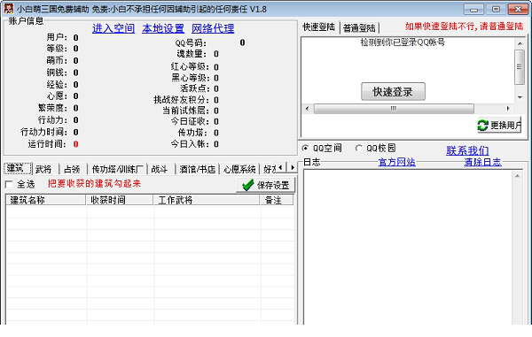The height and width of the screenshot is (337, 532).
Task: Click the log area up scroll arrow
Action: pyautogui.click(x=518, y=176)
